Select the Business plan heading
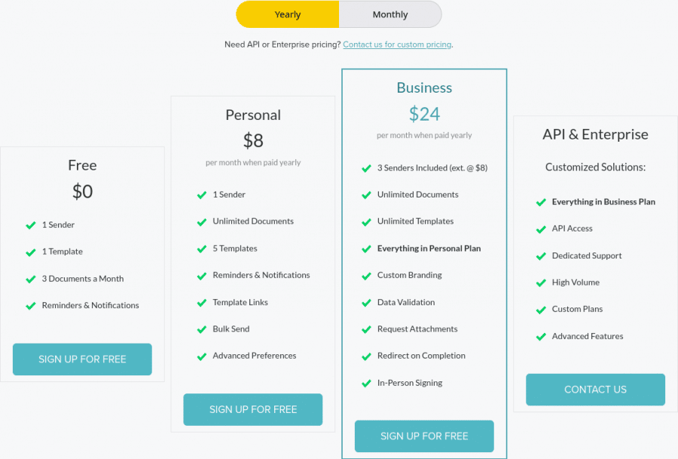 (424, 88)
